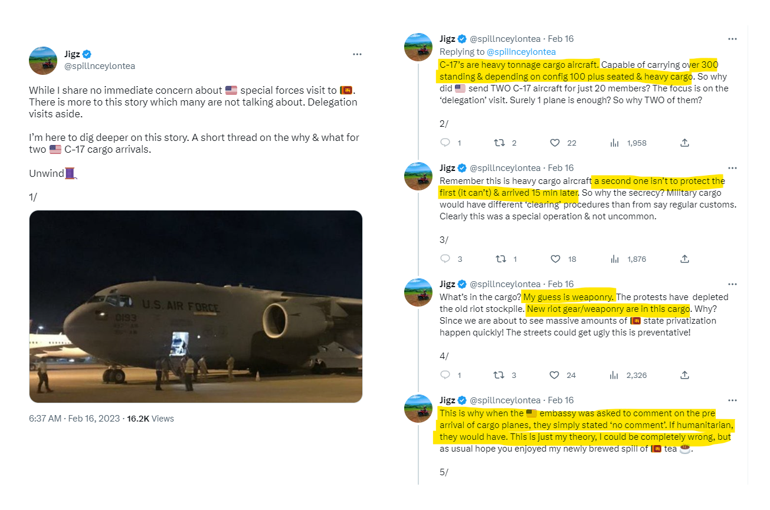This screenshot has height=510, width=770.
Task: Click the Feb 16 date on tweet 3/
Action: [x=561, y=168]
